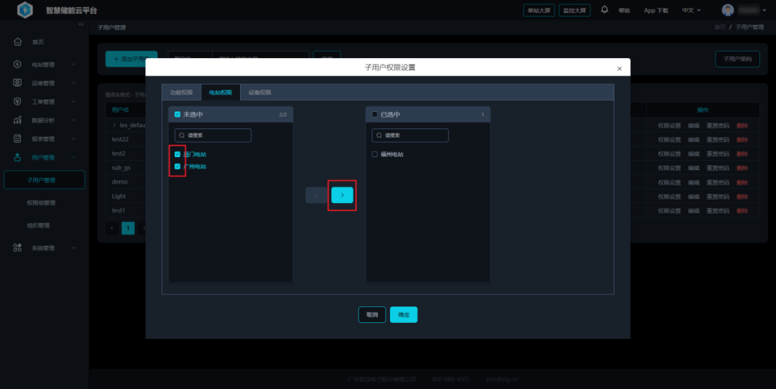Viewport: 776px width, 389px height.
Task: Click the 取消 cancel button
Action: pyautogui.click(x=371, y=314)
